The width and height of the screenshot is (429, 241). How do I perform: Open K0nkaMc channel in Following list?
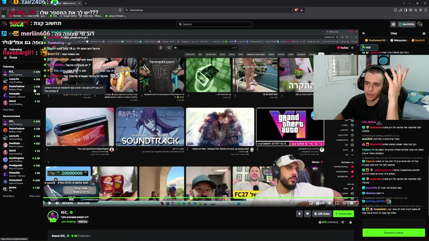point(21,95)
